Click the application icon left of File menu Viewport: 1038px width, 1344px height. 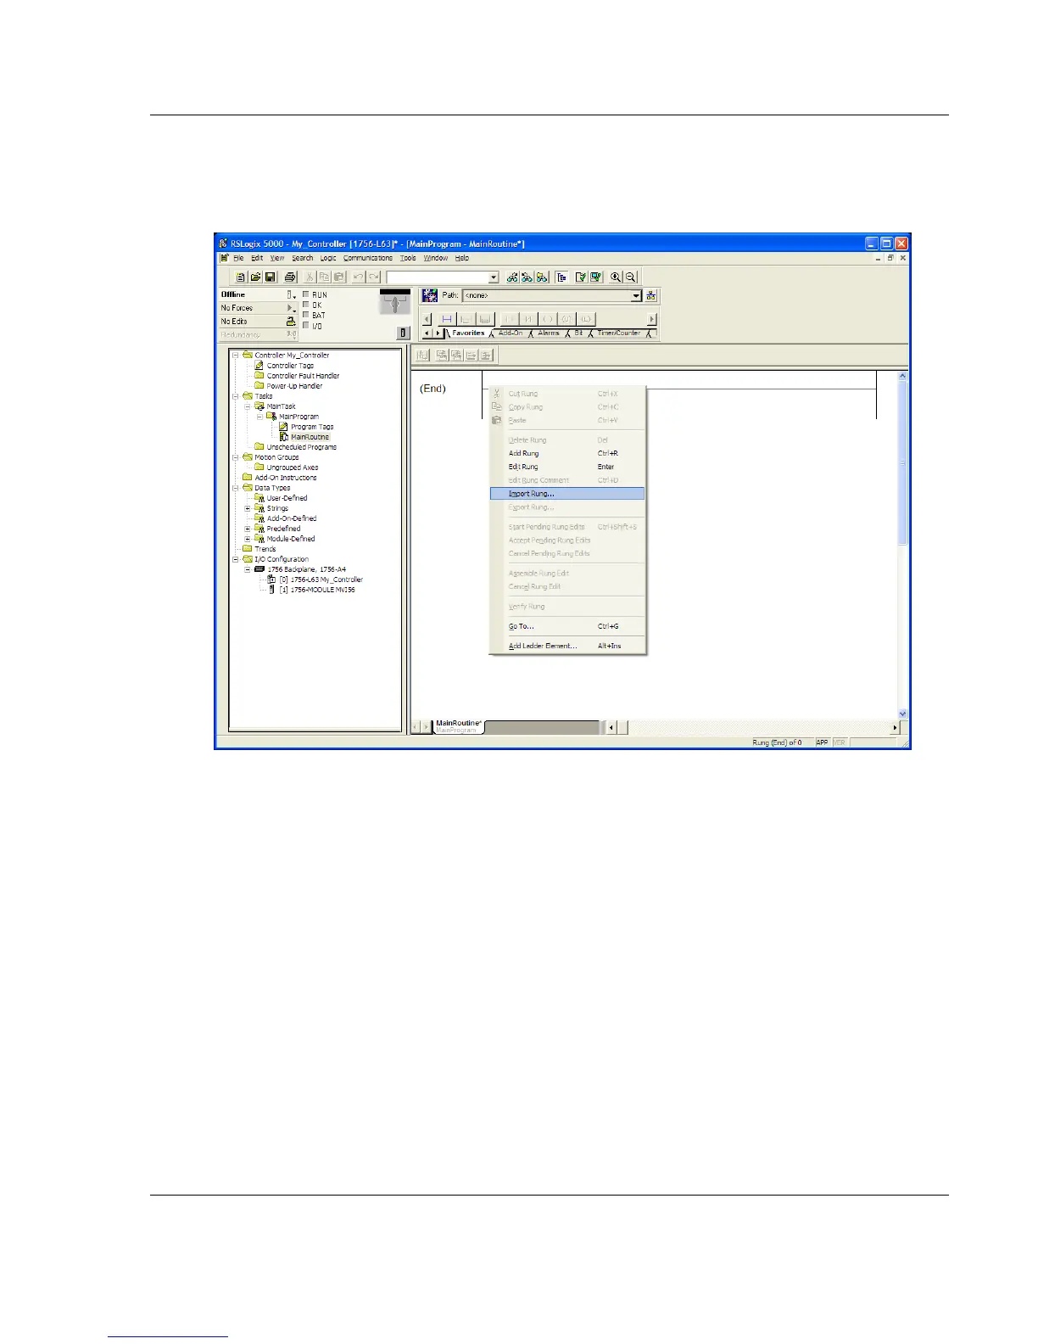[225, 258]
